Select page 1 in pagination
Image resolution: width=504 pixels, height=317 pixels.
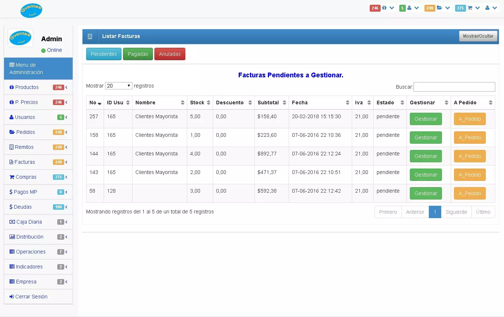click(x=435, y=212)
